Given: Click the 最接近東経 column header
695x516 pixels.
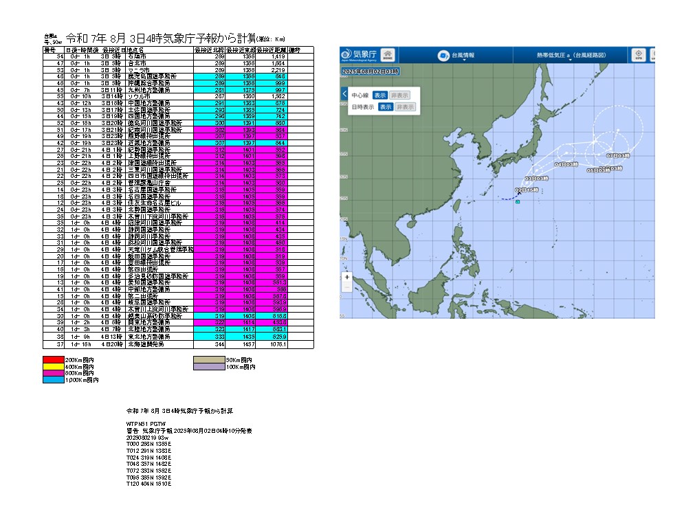Looking at the screenshot, I should [x=240, y=50].
